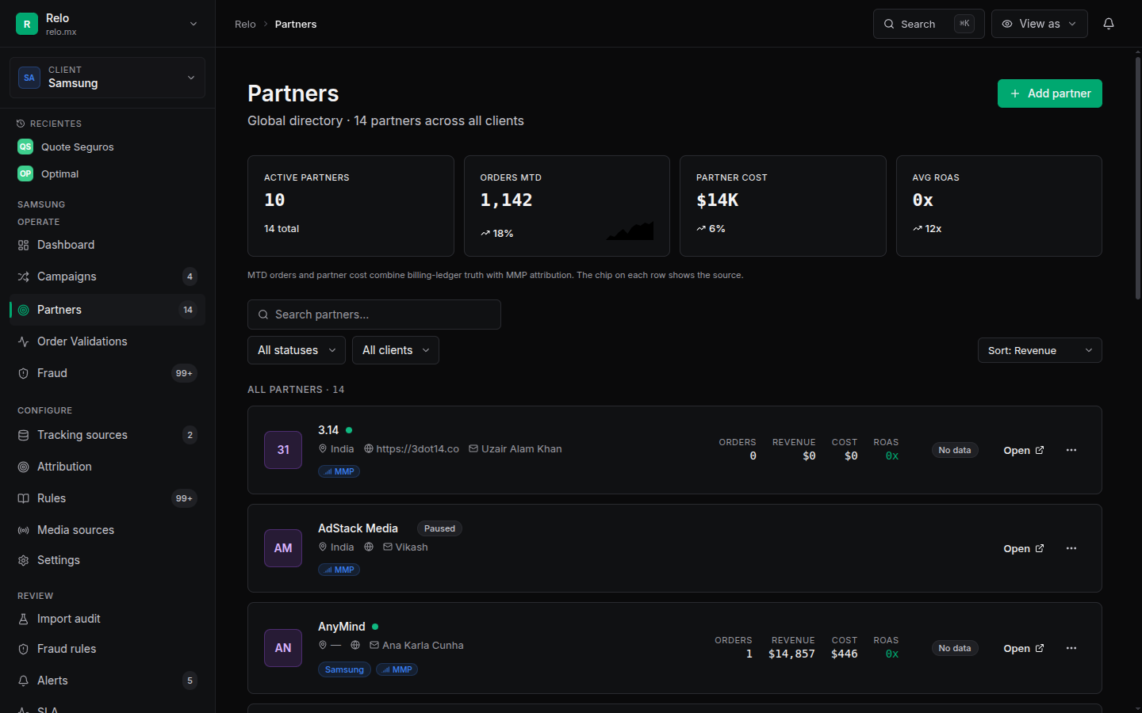The width and height of the screenshot is (1142, 713).
Task: Open Media sources page
Action: (107, 530)
